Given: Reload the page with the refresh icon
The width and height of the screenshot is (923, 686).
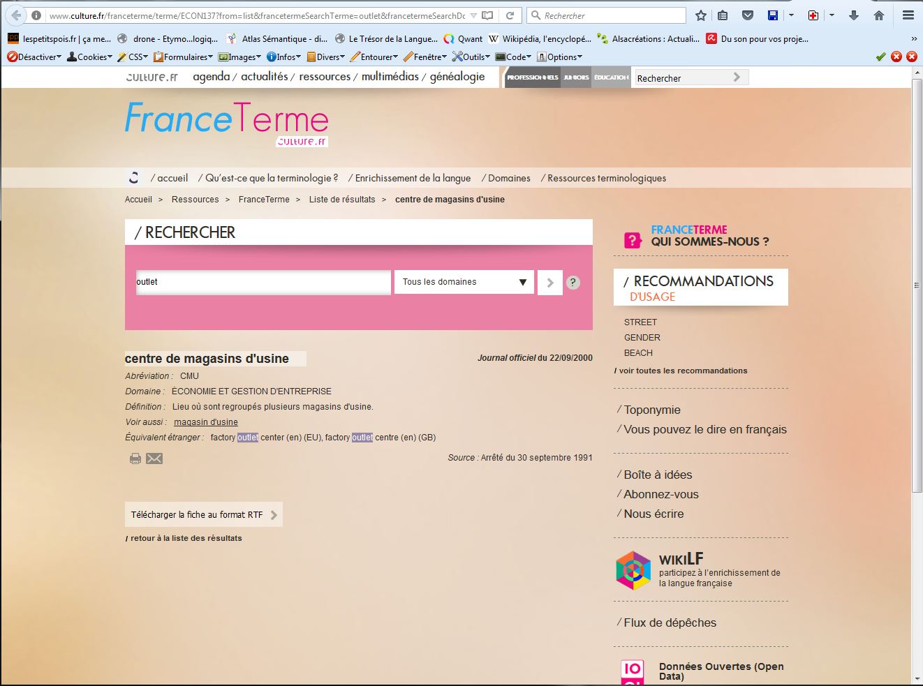Looking at the screenshot, I should click(510, 15).
